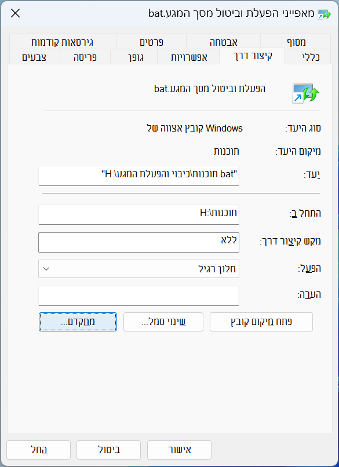339x467 pixels.
Task: Click the מתקדם... button
Action: [78, 322]
